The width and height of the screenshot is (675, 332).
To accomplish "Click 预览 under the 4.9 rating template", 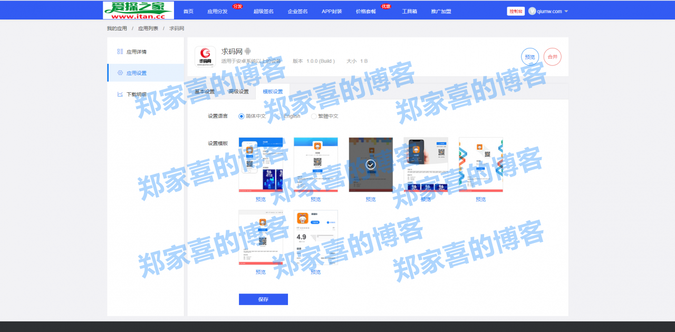I will 315,272.
